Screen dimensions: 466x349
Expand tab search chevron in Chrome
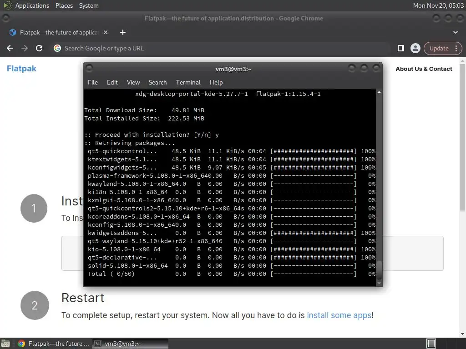[455, 32]
